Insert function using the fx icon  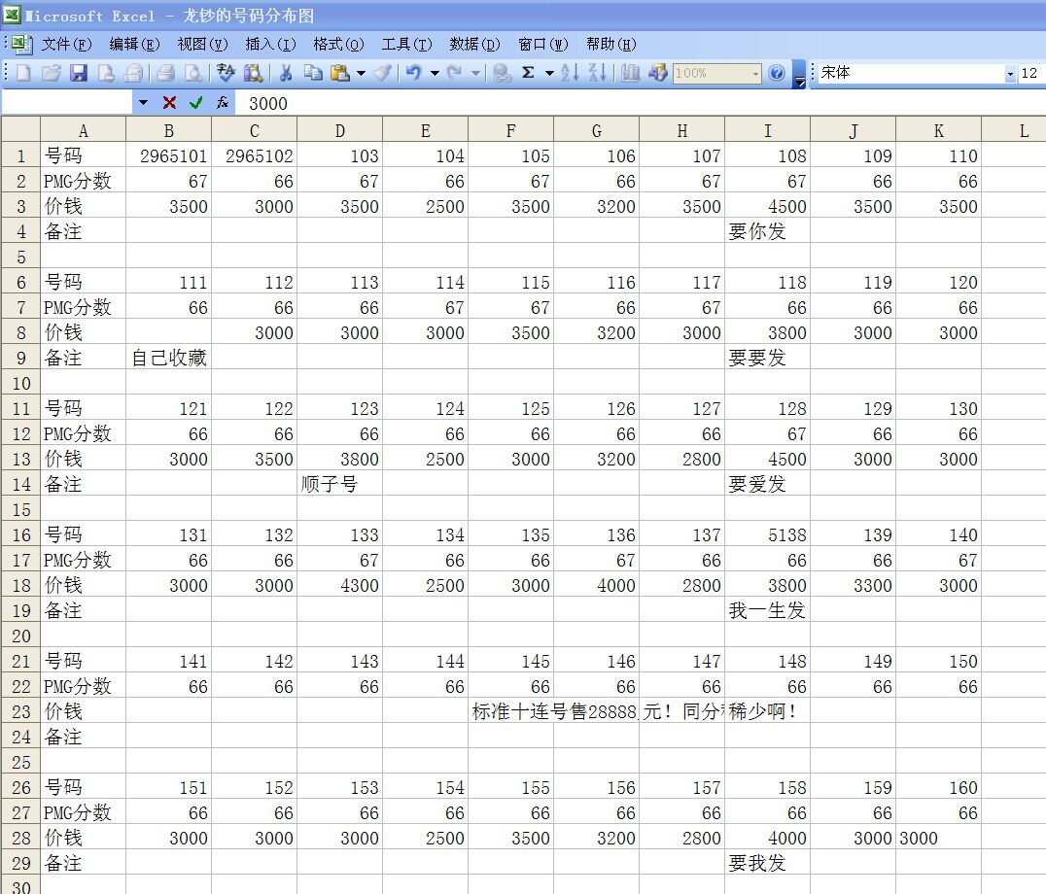click(x=223, y=102)
